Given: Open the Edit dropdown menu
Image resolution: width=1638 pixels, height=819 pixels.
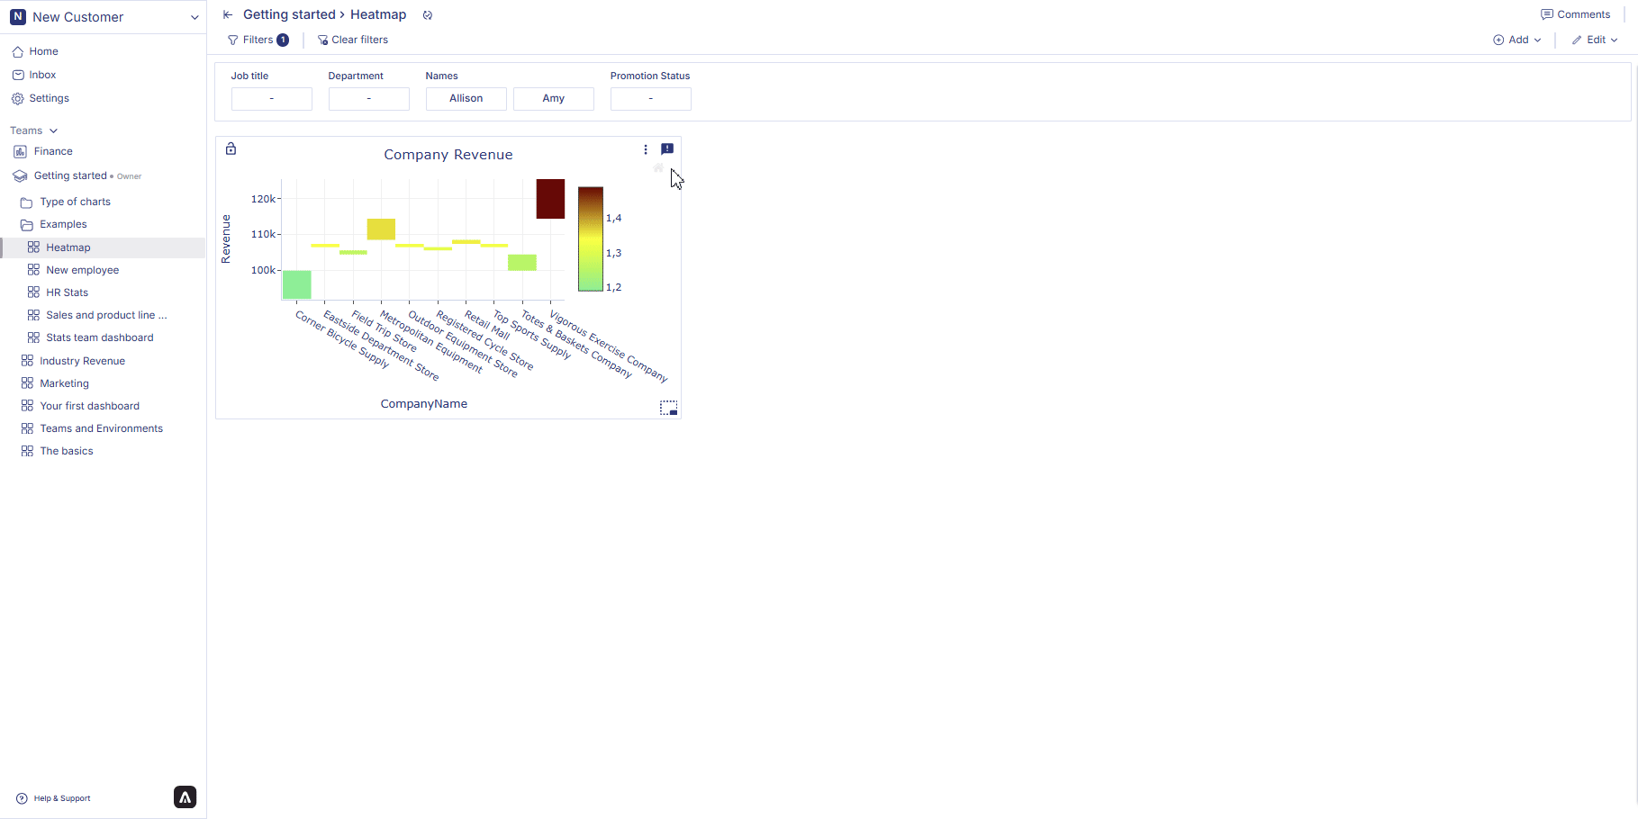Looking at the screenshot, I should click(x=1594, y=40).
